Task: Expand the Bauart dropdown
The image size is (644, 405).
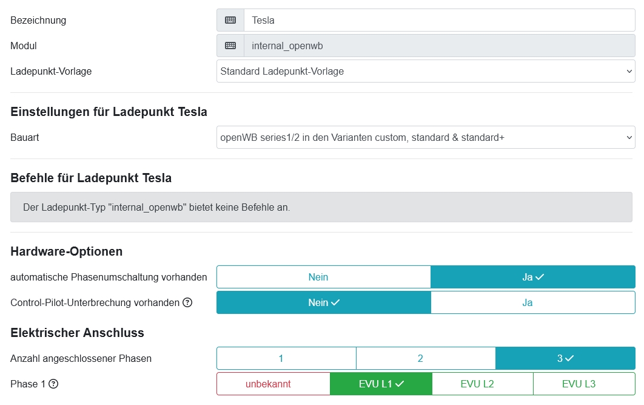Action: 425,137
